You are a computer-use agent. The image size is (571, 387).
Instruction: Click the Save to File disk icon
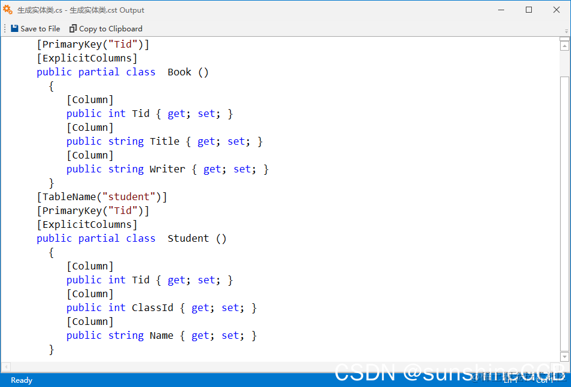pos(14,28)
